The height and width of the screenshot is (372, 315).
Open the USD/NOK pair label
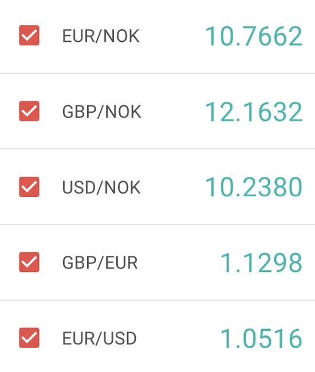coord(101,187)
